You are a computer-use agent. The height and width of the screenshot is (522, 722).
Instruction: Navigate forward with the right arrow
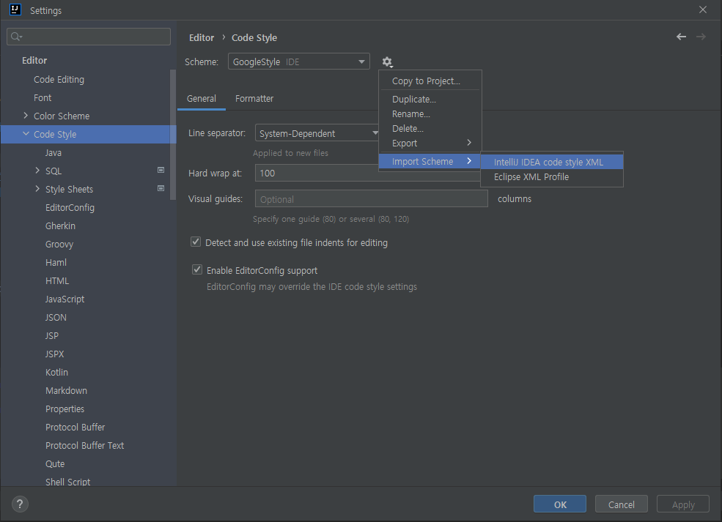701,37
